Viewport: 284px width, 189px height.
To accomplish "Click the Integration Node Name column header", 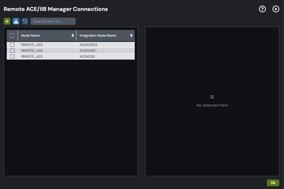I will (x=106, y=36).
